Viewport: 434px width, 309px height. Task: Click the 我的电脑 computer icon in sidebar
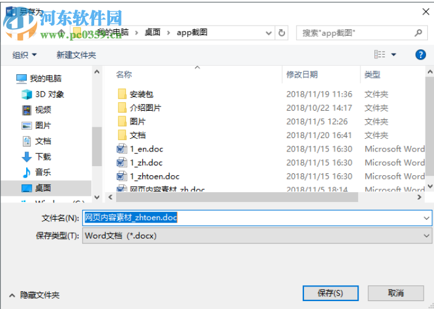(x=21, y=78)
